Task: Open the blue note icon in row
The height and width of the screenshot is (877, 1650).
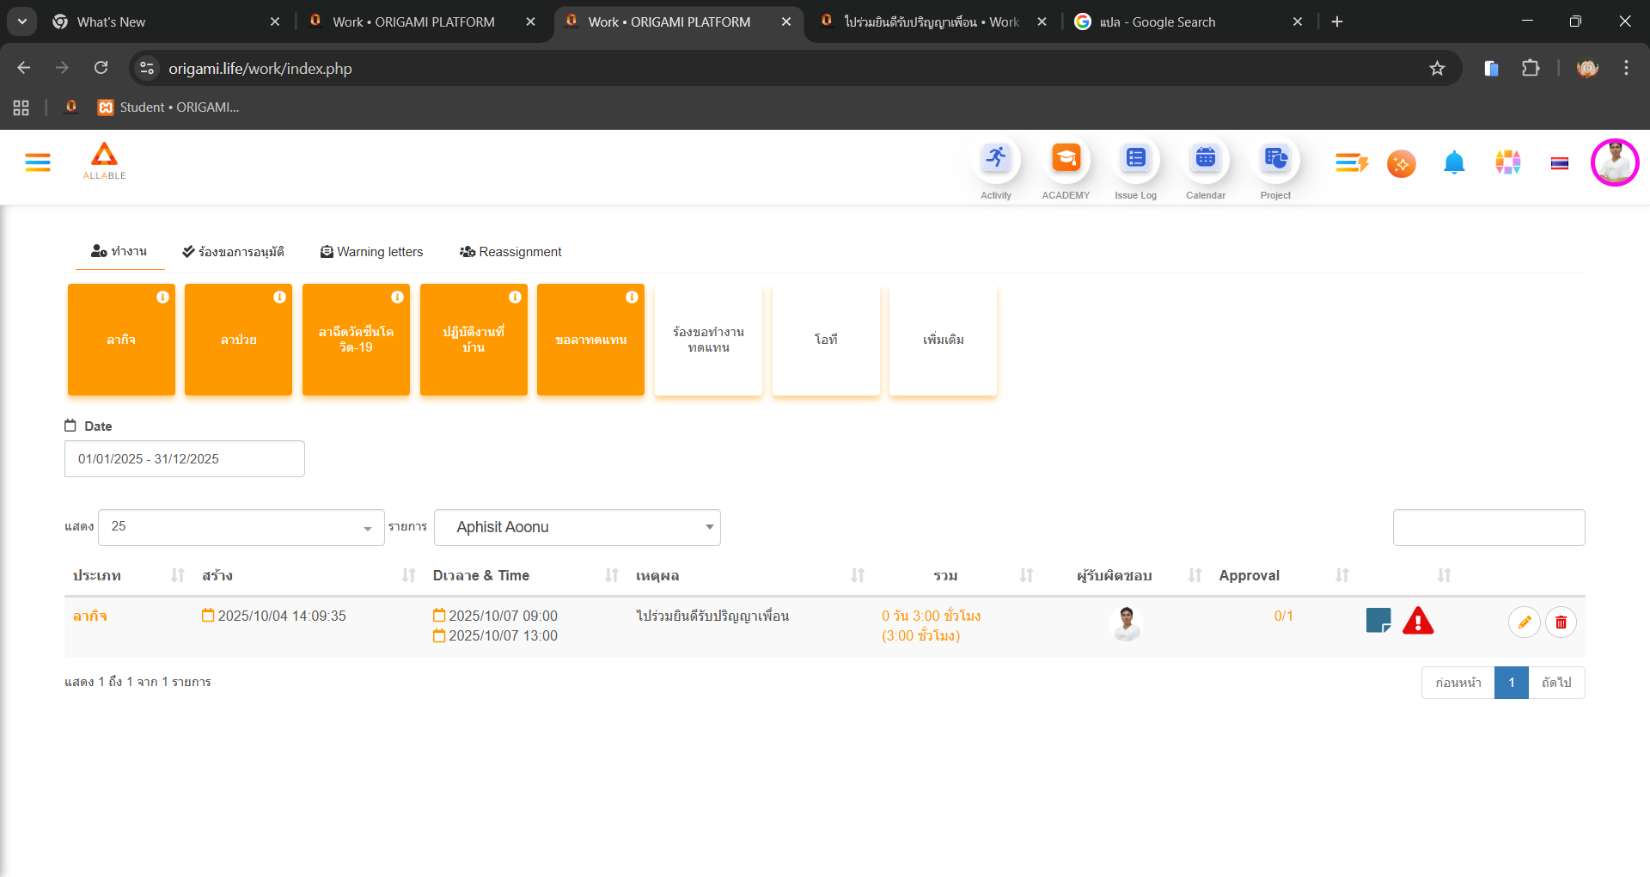Action: pos(1378,621)
